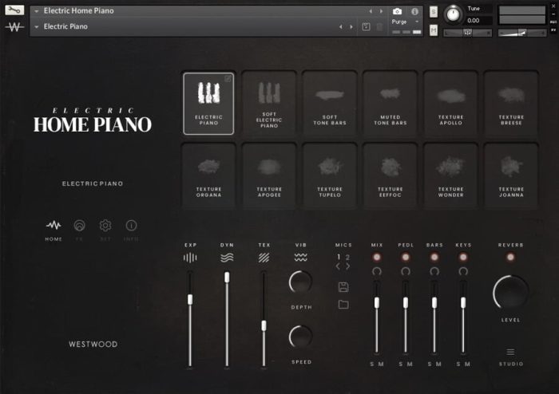Toggle the MIX channel power light
The image size is (559, 394).
click(376, 257)
